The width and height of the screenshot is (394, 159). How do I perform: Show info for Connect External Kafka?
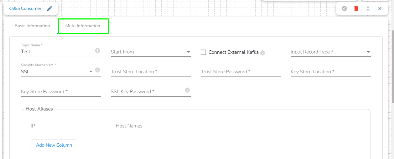tap(263, 53)
